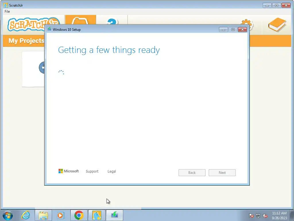
Task: Open Google Chrome from taskbar
Action: click(x=79, y=215)
